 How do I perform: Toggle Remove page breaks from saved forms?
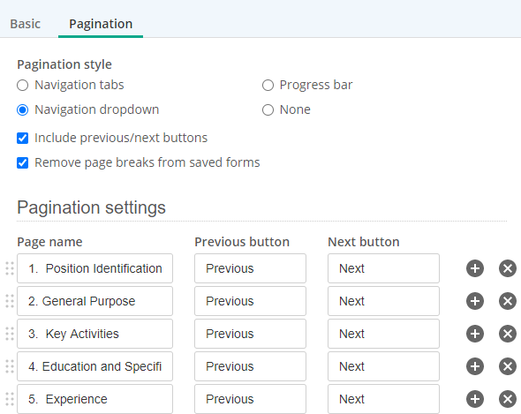[x=23, y=162]
